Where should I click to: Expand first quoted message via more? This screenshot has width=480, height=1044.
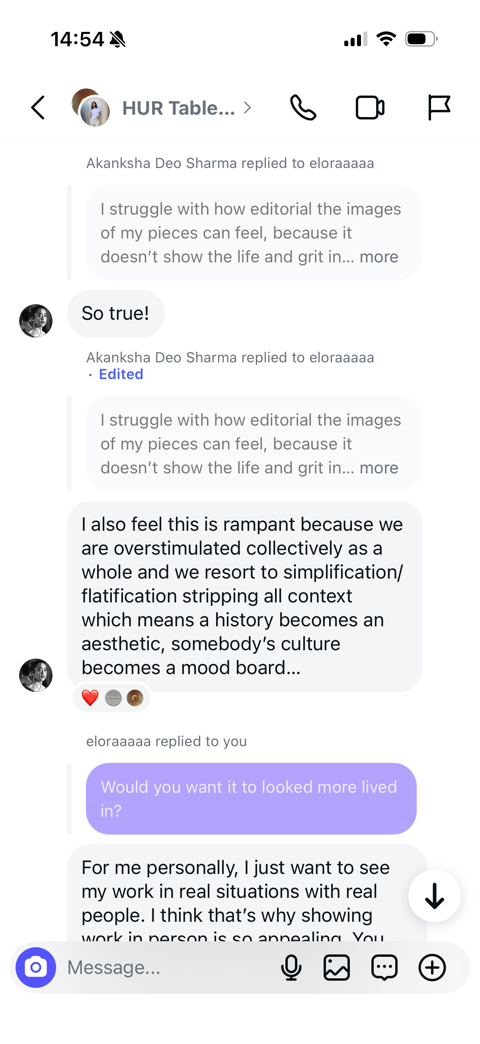tap(379, 257)
